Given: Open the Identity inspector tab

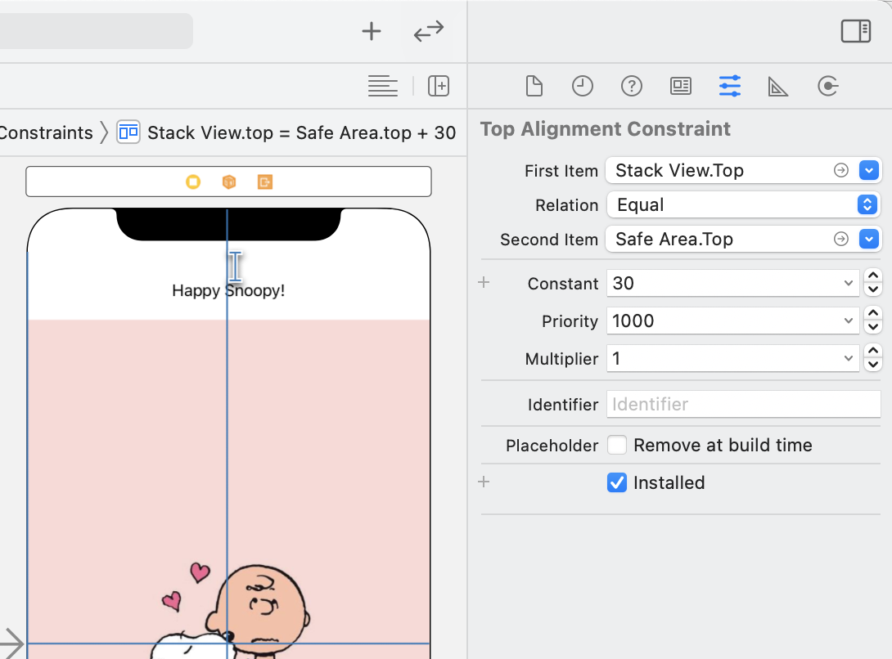Looking at the screenshot, I should point(680,87).
